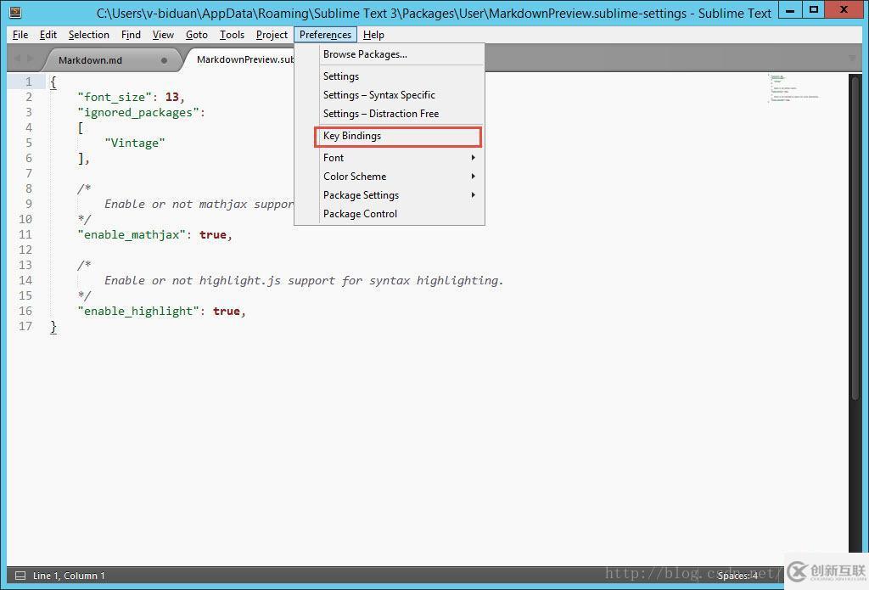Viewport: 869px width, 590px height.
Task: Open the tab list dropdown icon
Action: (852, 59)
